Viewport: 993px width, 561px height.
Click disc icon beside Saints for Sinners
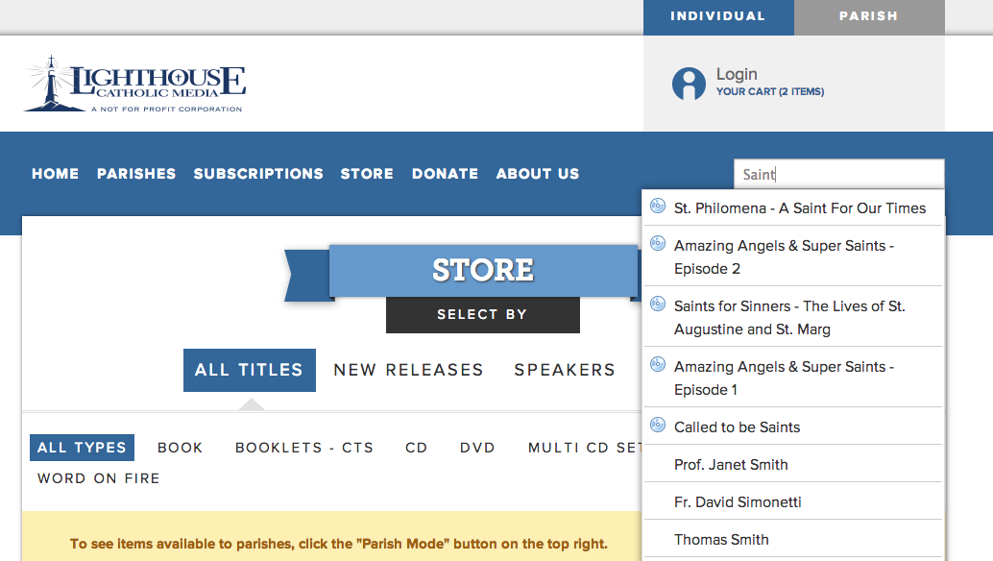click(x=658, y=304)
